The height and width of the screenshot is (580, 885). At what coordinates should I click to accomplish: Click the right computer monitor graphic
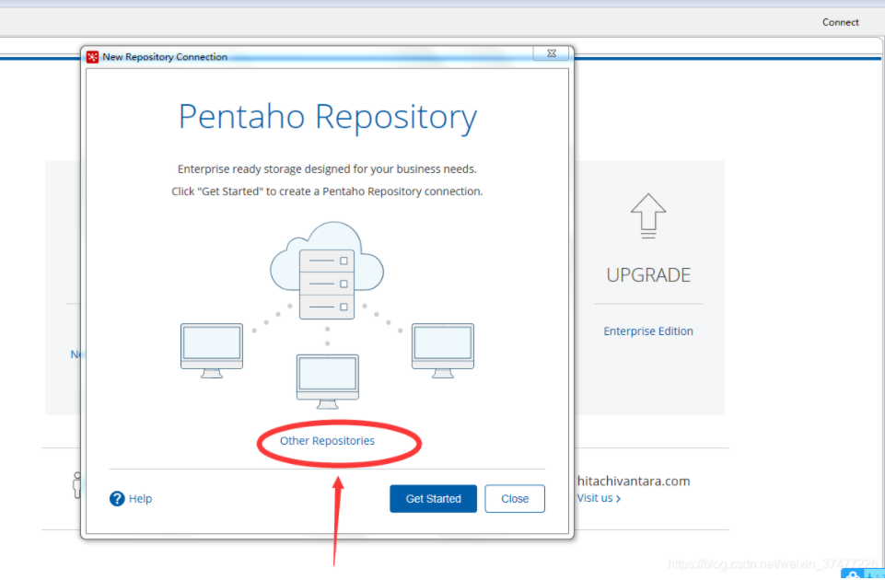click(443, 351)
